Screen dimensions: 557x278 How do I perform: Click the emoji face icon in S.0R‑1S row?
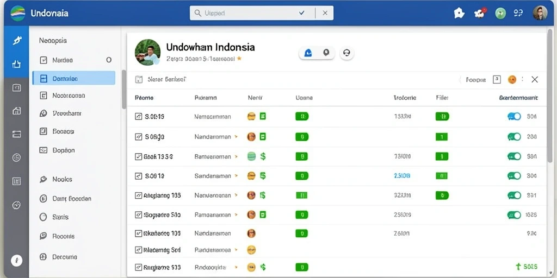click(251, 116)
